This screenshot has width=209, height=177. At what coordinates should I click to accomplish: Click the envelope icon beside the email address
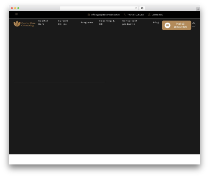click(89, 15)
